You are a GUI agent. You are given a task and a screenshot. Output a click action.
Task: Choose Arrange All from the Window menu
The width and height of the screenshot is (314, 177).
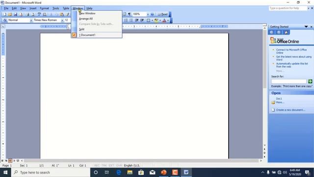click(97, 19)
